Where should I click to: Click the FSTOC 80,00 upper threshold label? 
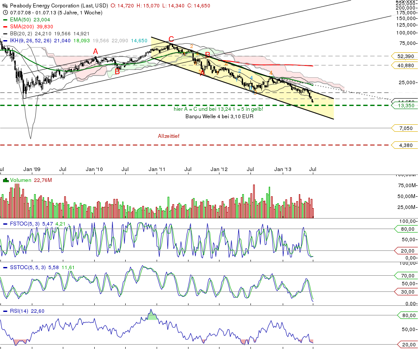point(406,229)
